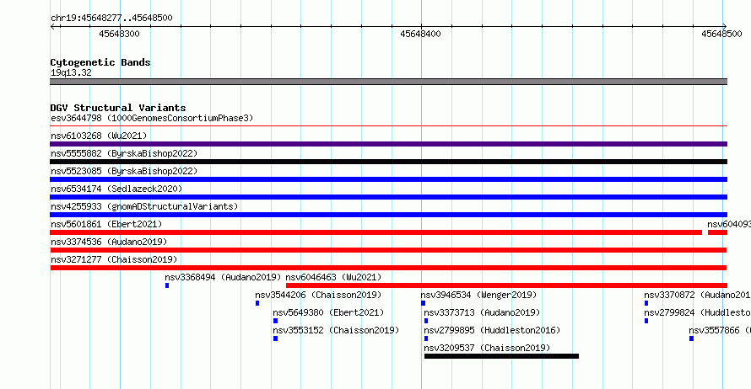This screenshot has width=751, height=389.
Task: Click the 19q13.32 band label
Action: click(71, 72)
